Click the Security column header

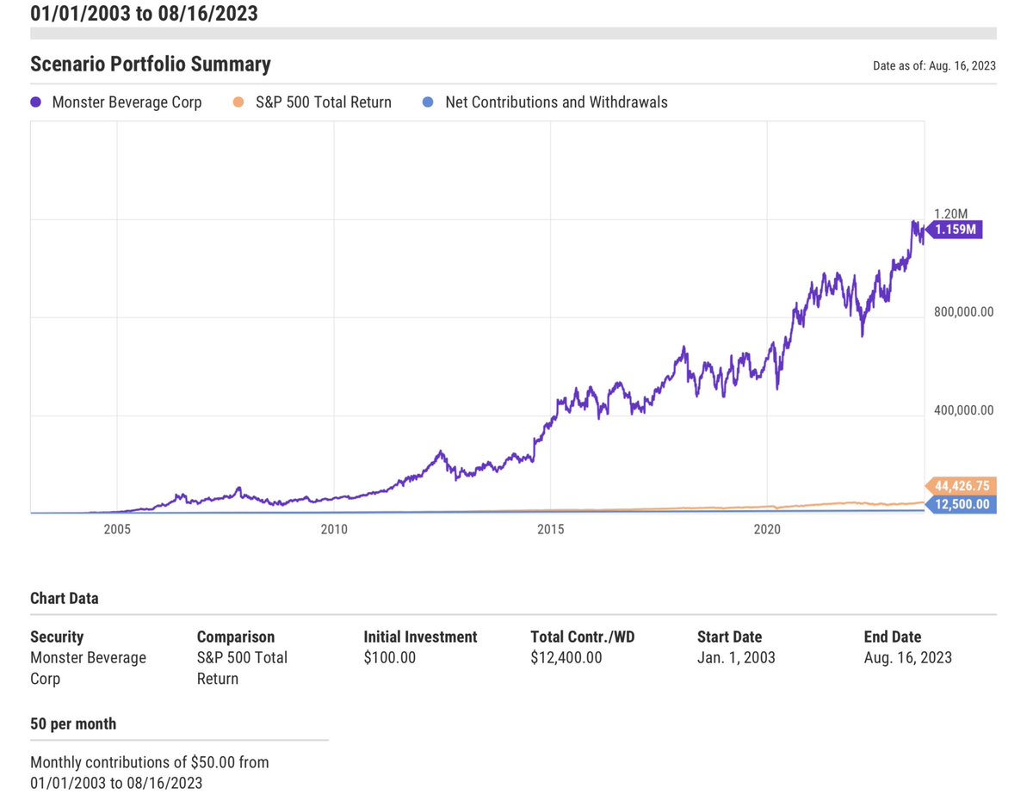click(57, 637)
